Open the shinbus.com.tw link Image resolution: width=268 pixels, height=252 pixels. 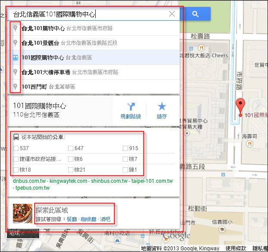[x=109, y=181]
